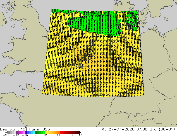Pick the bright red swatch at value 26

tap(61, 132)
